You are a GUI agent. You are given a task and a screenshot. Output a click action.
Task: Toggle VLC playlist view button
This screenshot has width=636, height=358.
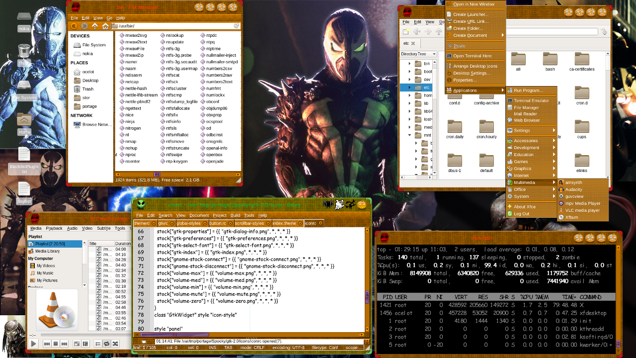click(98, 344)
